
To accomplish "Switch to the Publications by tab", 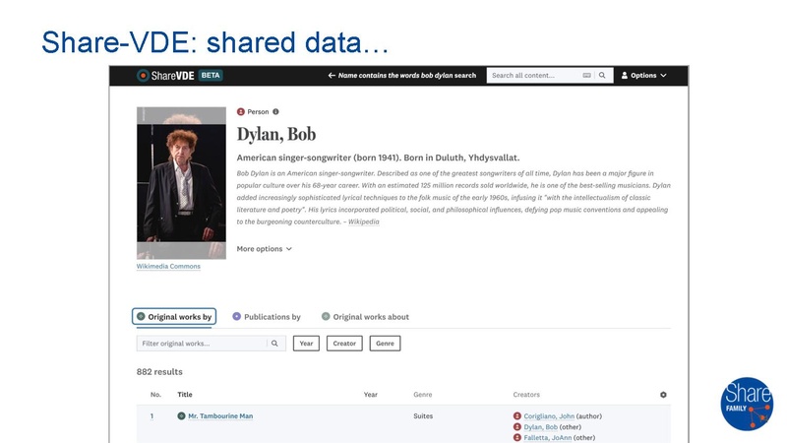I will (266, 317).
